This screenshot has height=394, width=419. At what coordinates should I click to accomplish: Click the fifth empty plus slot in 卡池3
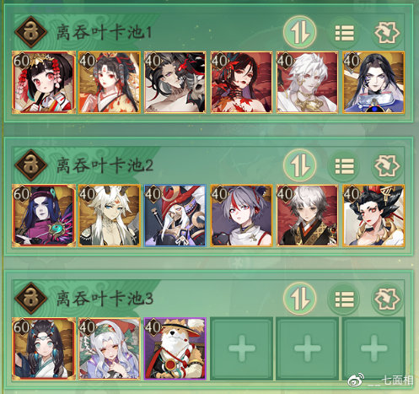coord(307,348)
